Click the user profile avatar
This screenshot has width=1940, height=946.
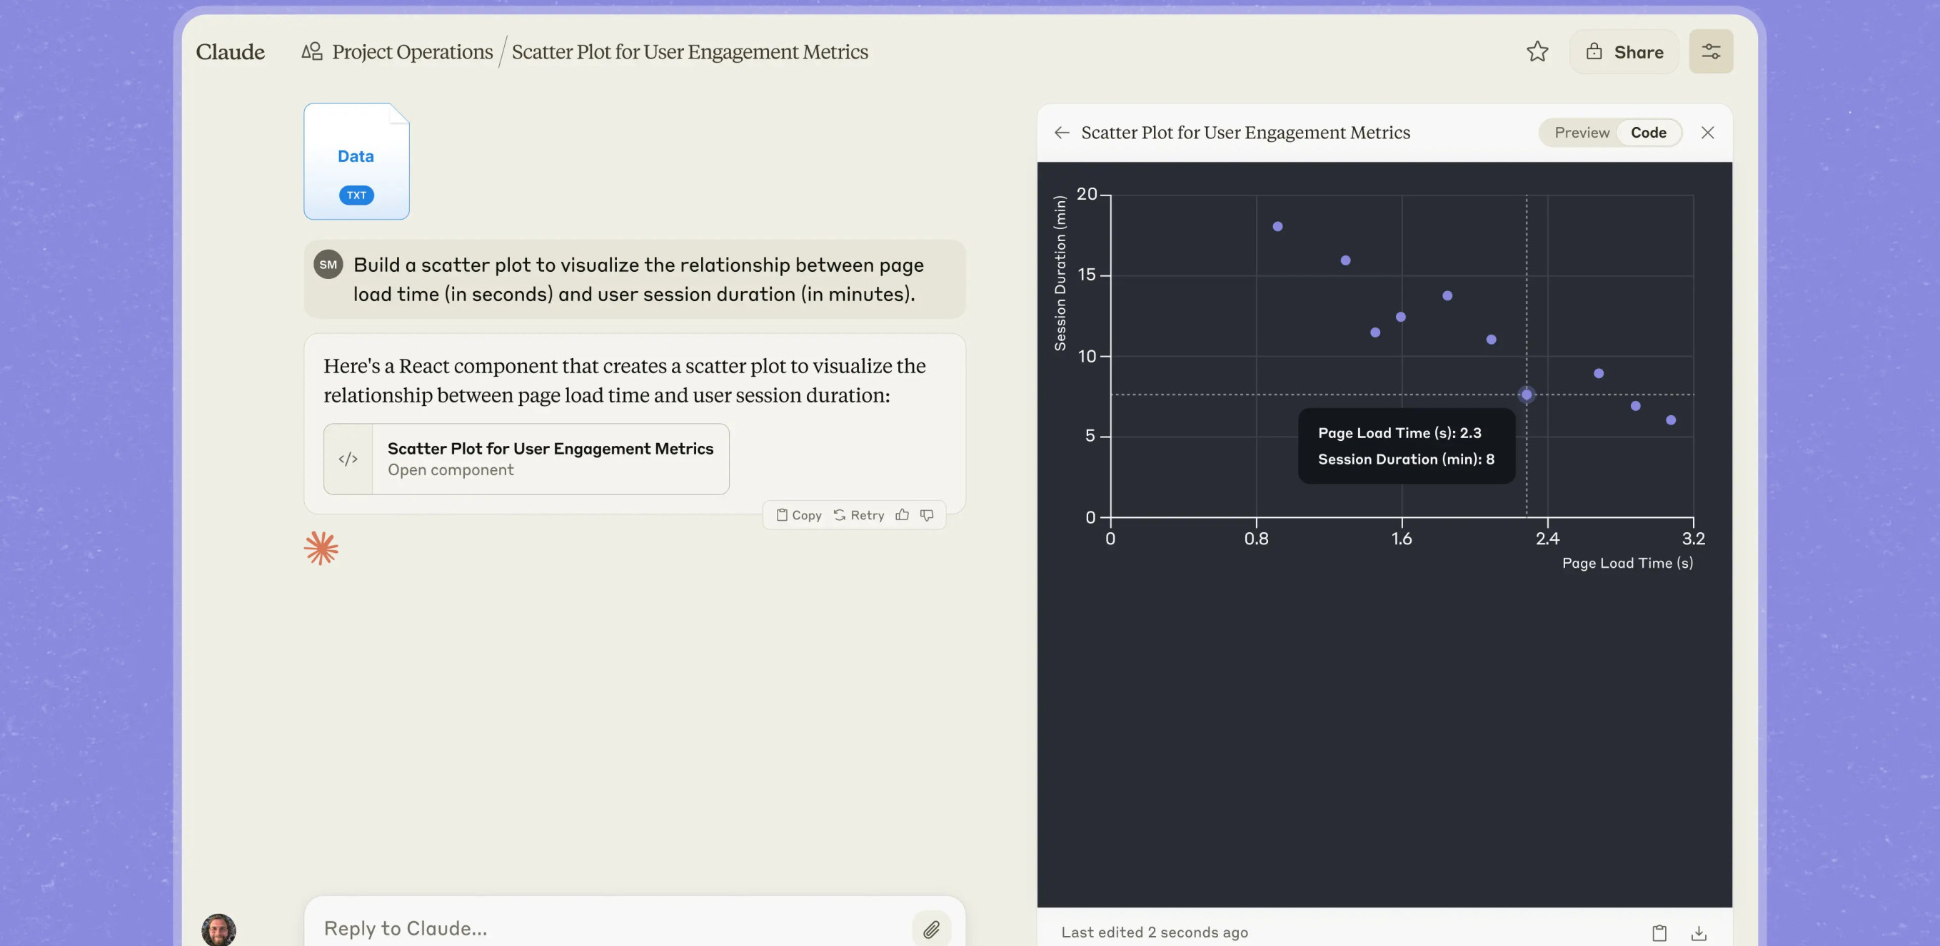click(218, 930)
